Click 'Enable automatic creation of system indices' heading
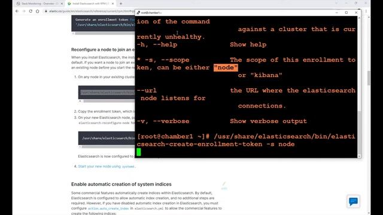This screenshot has height=215, width=383. pyautogui.click(x=121, y=184)
